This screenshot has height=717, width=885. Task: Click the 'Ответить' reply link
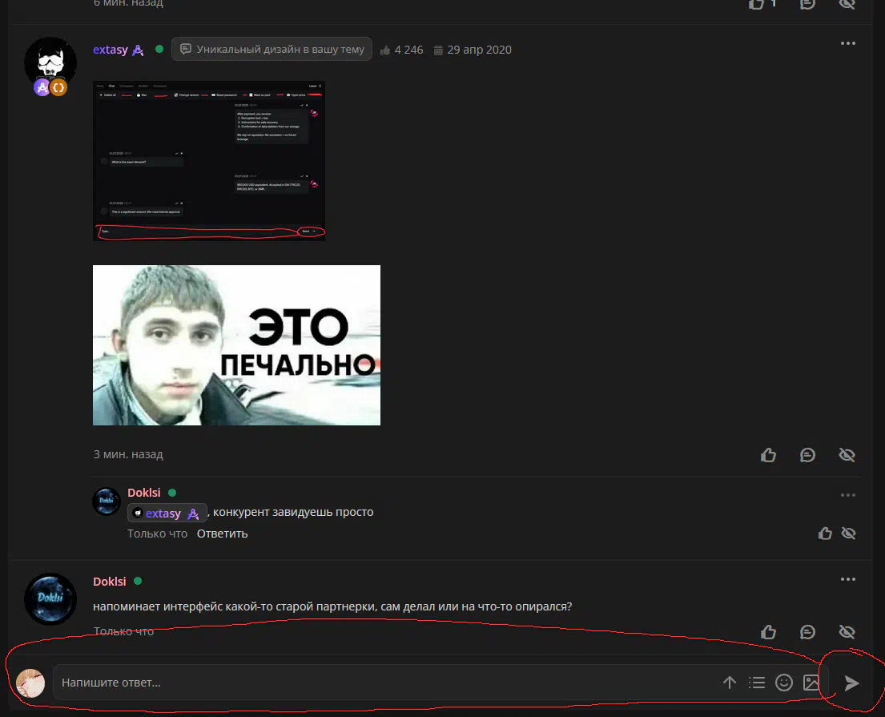[222, 534]
